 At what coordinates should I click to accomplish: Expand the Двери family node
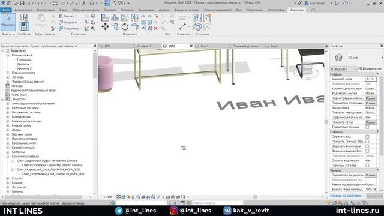tap(8, 130)
